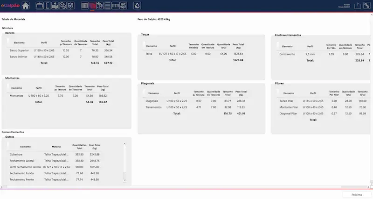Select the Diagonais row
The width and height of the screenshot is (373, 199).
[x=195, y=101]
